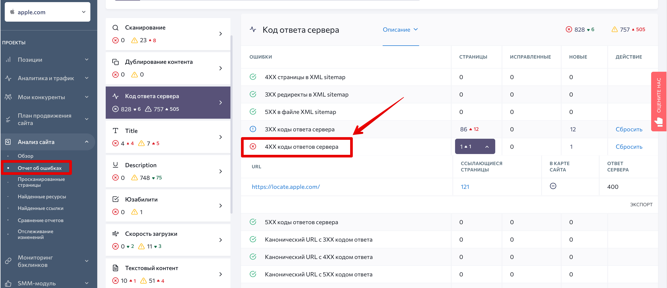Click the Анализ сайта magnifier icon
Viewport: 667px width, 288px height.
(8, 142)
